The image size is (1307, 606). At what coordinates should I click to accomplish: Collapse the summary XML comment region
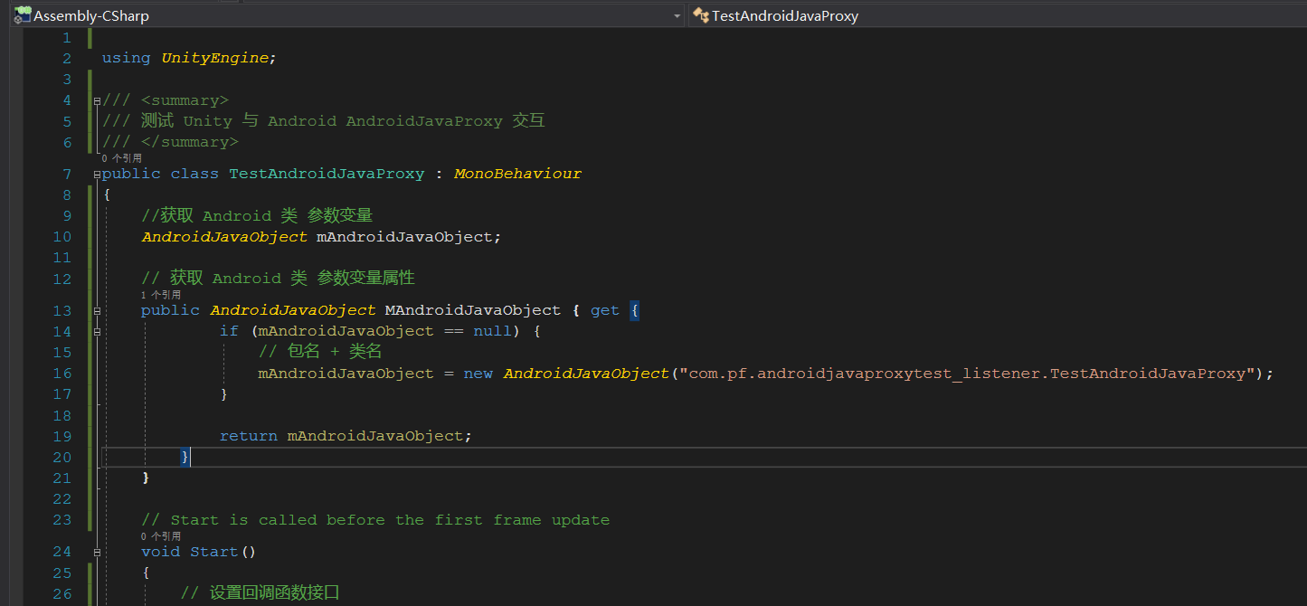point(97,99)
